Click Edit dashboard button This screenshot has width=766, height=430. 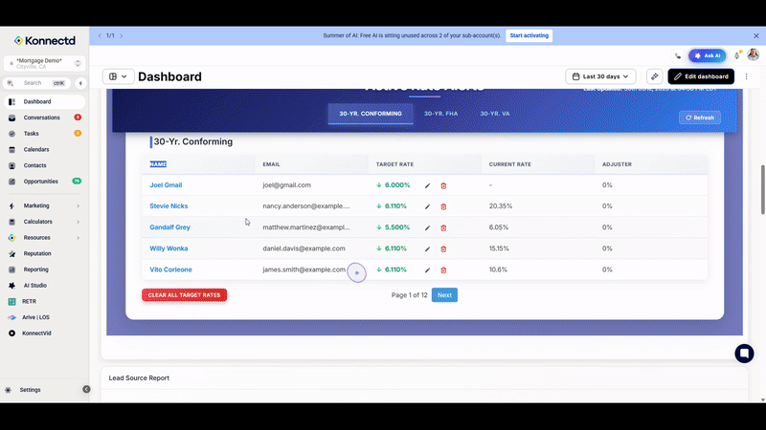[701, 76]
